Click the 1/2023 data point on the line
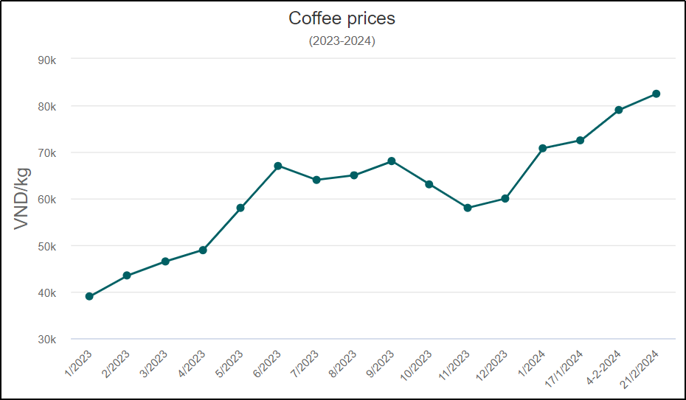Screen dimensions: 686x400 (x=89, y=296)
